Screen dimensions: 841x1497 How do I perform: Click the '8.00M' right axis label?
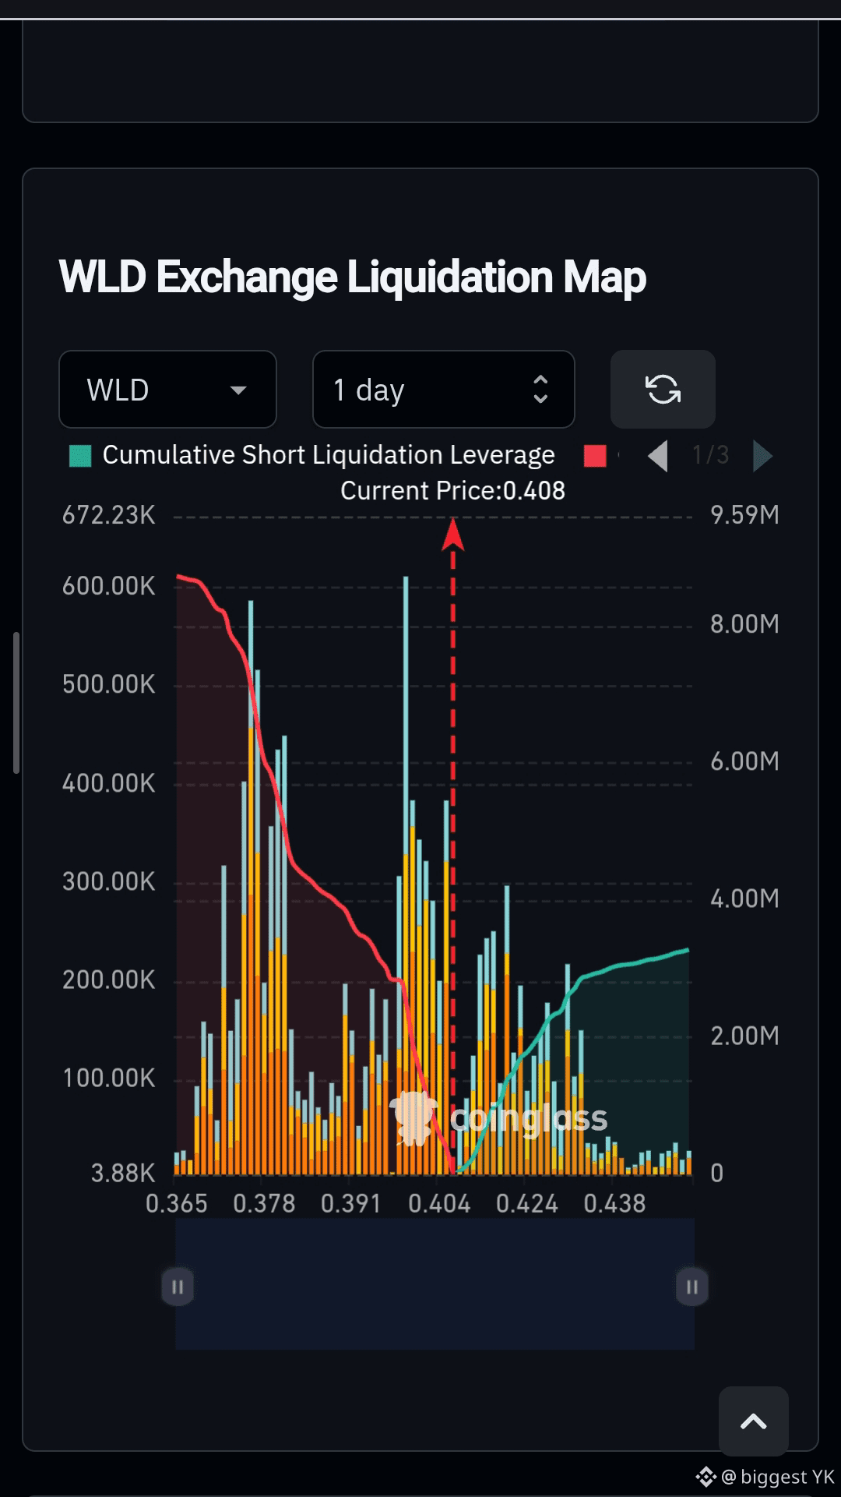(744, 624)
